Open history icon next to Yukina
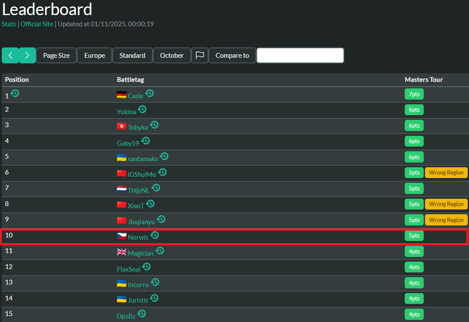The width and height of the screenshot is (469, 322). (142, 109)
